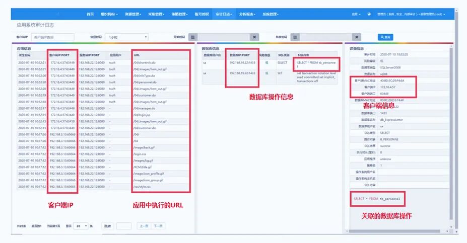Expand the 资源管理 dropdown menu

coord(133,14)
